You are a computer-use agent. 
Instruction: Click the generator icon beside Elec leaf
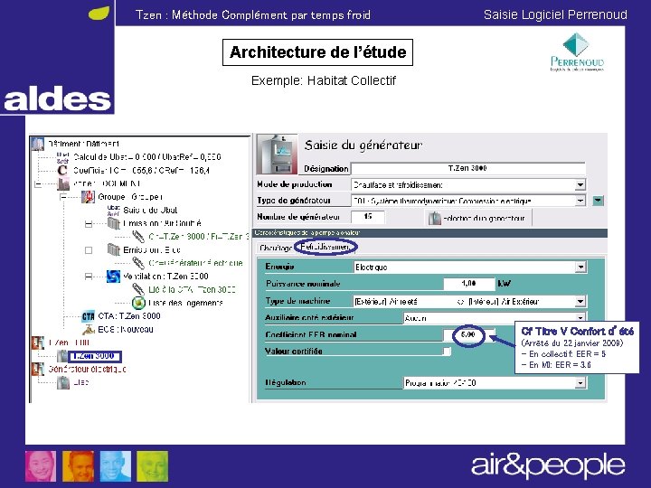pos(63,382)
